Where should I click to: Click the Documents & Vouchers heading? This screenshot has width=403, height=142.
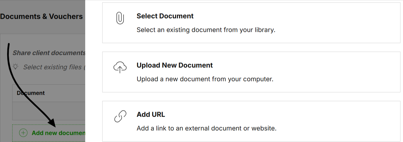41,17
